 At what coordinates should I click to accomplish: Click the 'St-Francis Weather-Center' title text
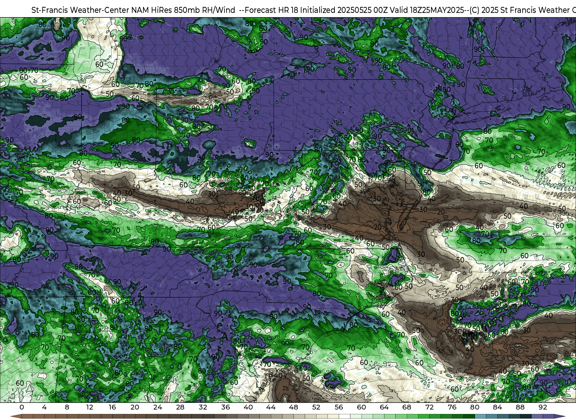click(x=80, y=10)
